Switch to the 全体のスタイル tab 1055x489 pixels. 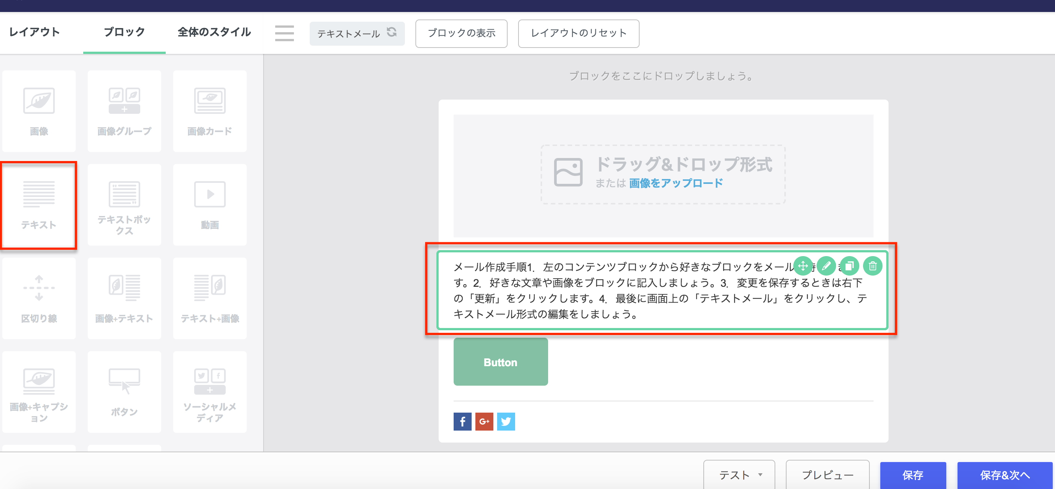point(214,32)
